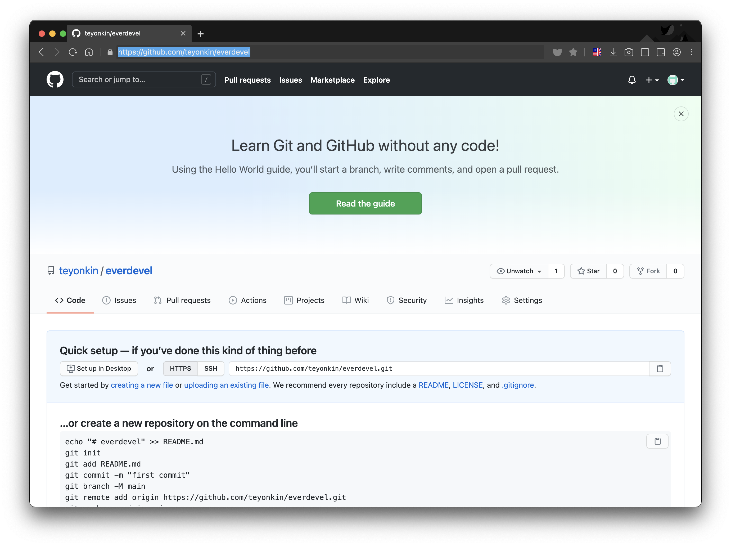Viewport: 731px width, 546px height.
Task: Reload the page with the refresh icon
Action: pyautogui.click(x=73, y=52)
